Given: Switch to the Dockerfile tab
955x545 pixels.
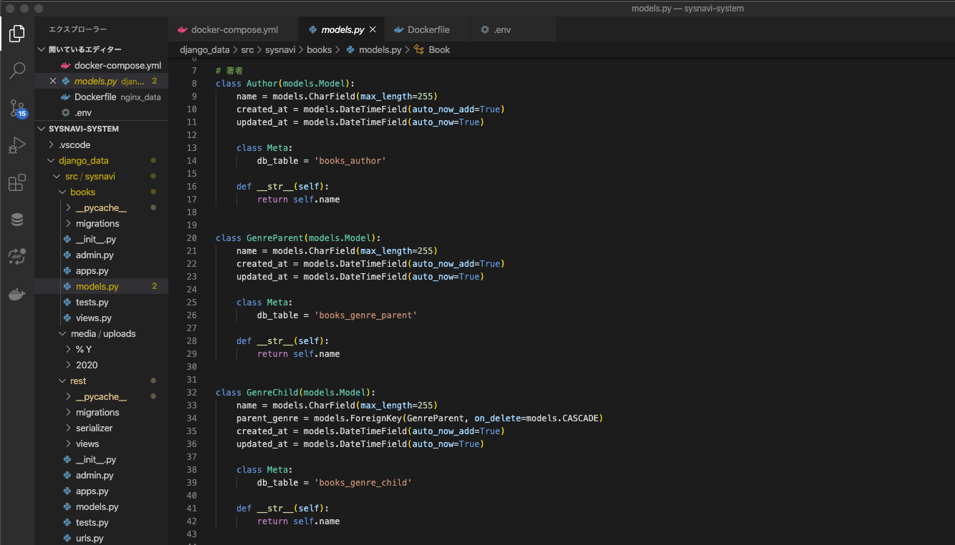Looking at the screenshot, I should coord(428,30).
